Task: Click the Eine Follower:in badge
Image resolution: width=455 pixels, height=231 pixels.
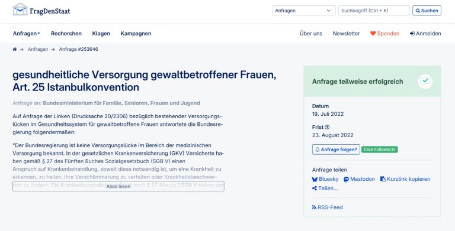Action: (x=379, y=149)
